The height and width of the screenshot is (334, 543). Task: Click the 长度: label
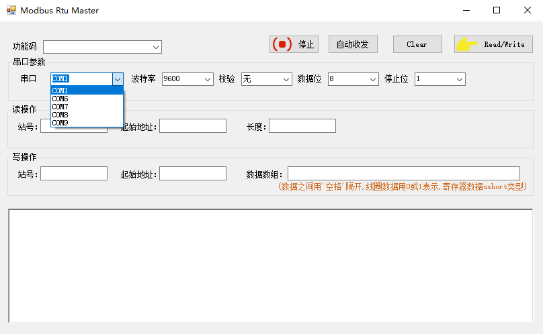pos(256,127)
